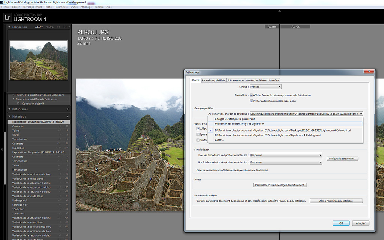Open the Aide menu
384x240 pixels.
(109, 7)
